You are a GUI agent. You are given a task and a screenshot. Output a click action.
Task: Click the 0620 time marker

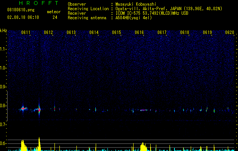click(230, 32)
